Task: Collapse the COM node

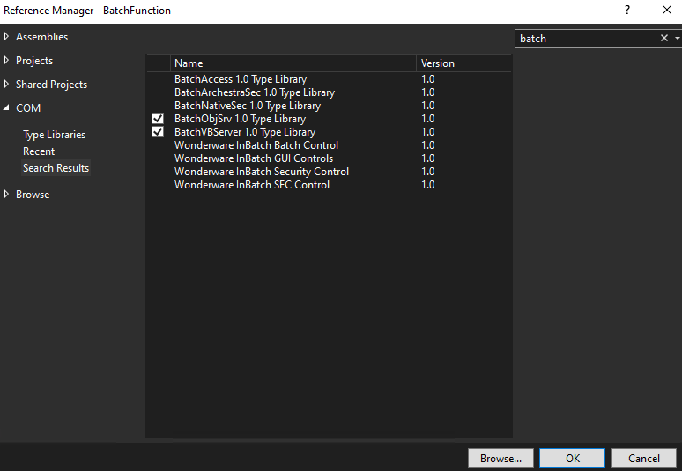Action: 6,107
